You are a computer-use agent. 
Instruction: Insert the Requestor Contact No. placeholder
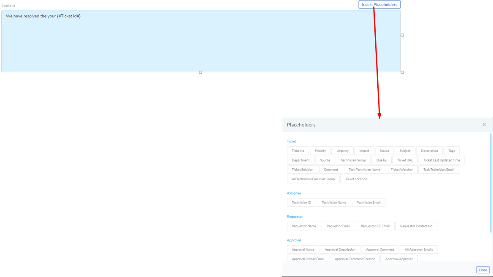coord(417,226)
